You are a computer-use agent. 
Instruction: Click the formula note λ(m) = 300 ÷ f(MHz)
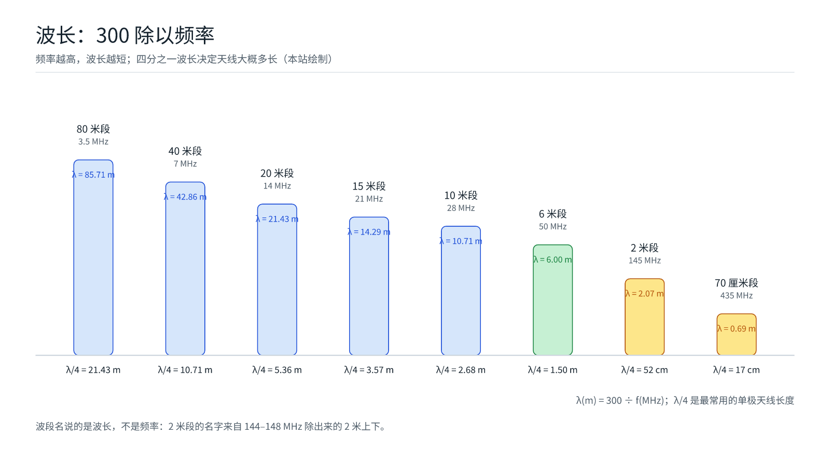coord(685,400)
